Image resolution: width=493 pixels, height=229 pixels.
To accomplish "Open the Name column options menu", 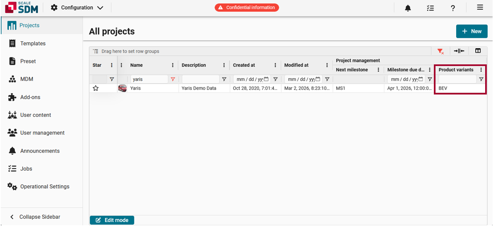I will point(172,65).
